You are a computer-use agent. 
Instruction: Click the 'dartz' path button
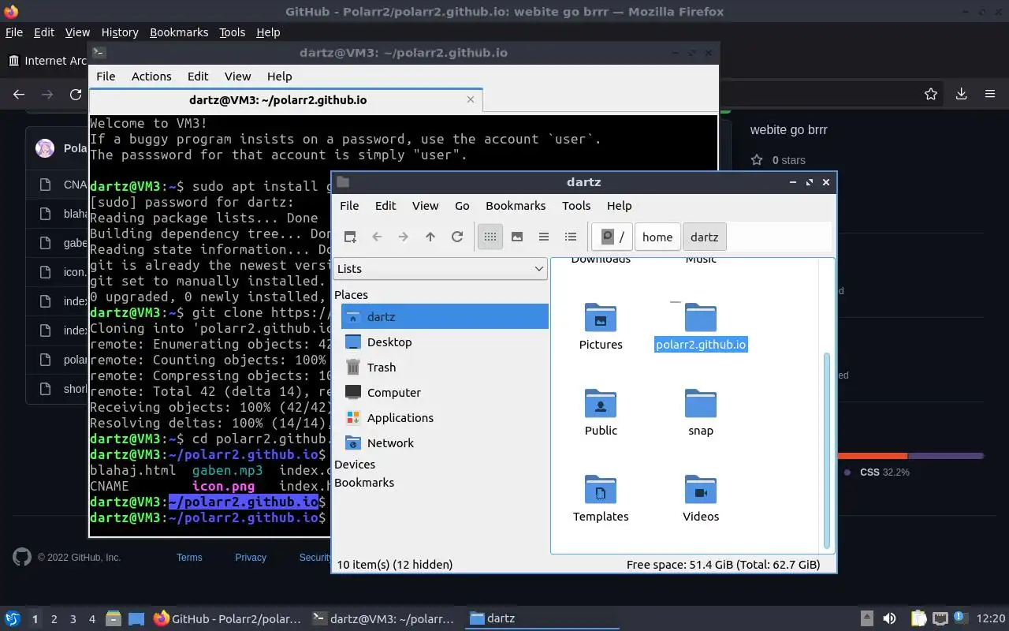[705, 237]
